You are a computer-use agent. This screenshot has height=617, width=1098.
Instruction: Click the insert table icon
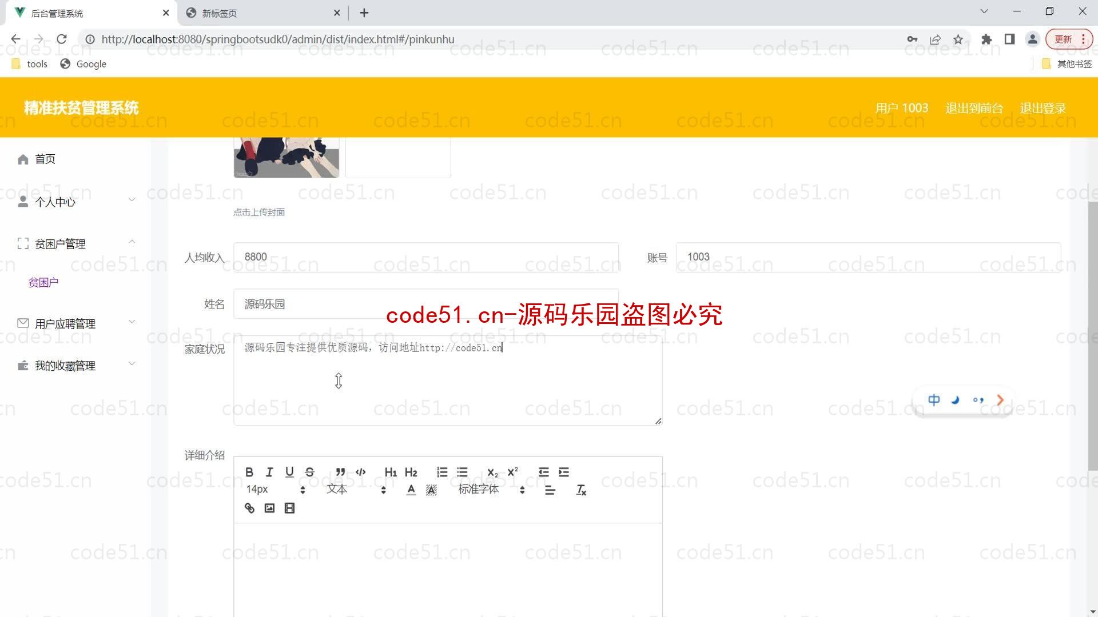click(289, 508)
